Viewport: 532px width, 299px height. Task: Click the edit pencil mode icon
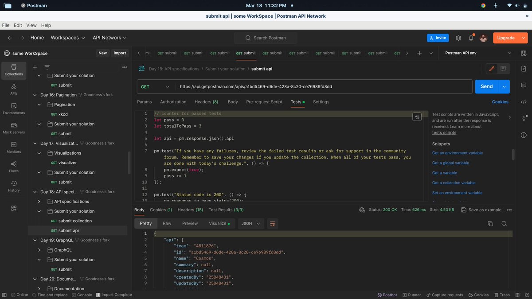[x=491, y=69]
